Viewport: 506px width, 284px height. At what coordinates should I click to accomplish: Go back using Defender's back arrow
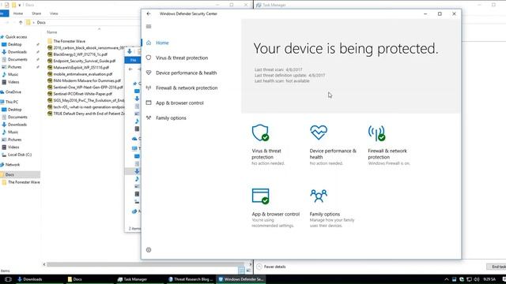point(149,14)
